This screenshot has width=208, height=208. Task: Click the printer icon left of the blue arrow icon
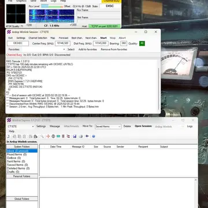[x=81, y=136]
